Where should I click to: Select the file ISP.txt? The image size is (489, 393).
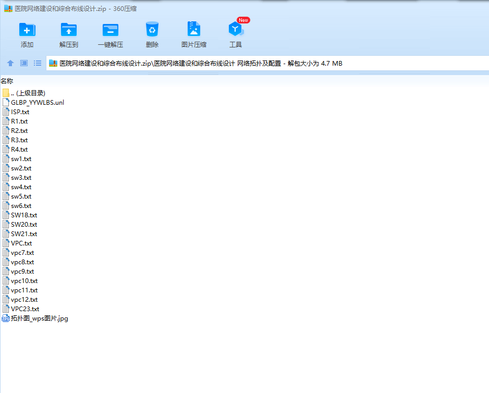[x=16, y=112]
